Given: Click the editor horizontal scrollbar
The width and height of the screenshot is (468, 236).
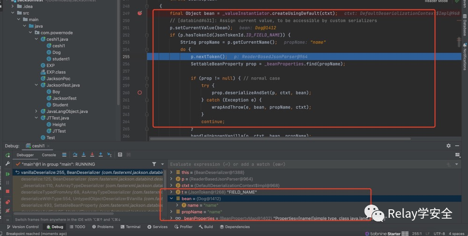Looking at the screenshot, I should pyautogui.click(x=280, y=139).
